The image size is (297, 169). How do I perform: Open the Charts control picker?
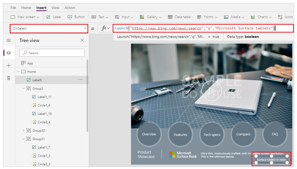[x=261, y=17]
